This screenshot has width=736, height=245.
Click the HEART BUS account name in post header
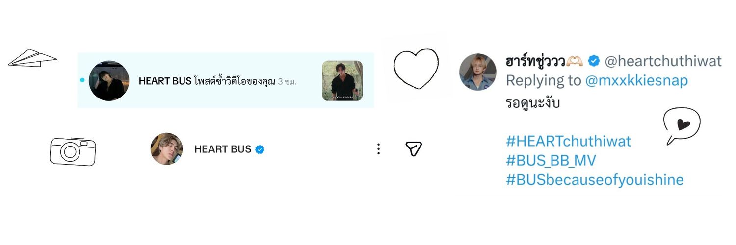click(x=223, y=149)
